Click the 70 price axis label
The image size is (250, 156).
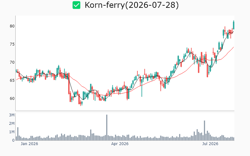pos(12,62)
